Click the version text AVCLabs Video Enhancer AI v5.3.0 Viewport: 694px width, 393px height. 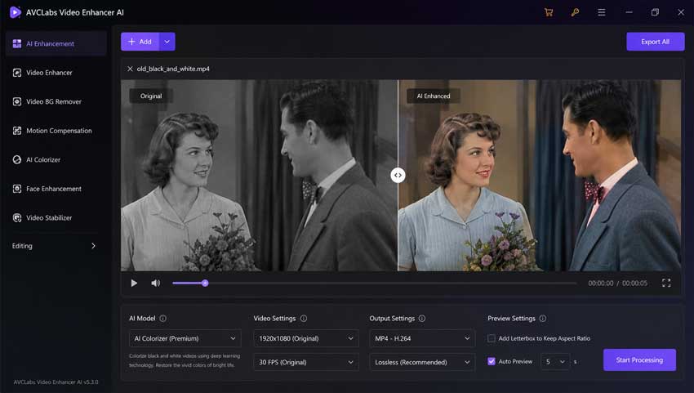point(56,382)
